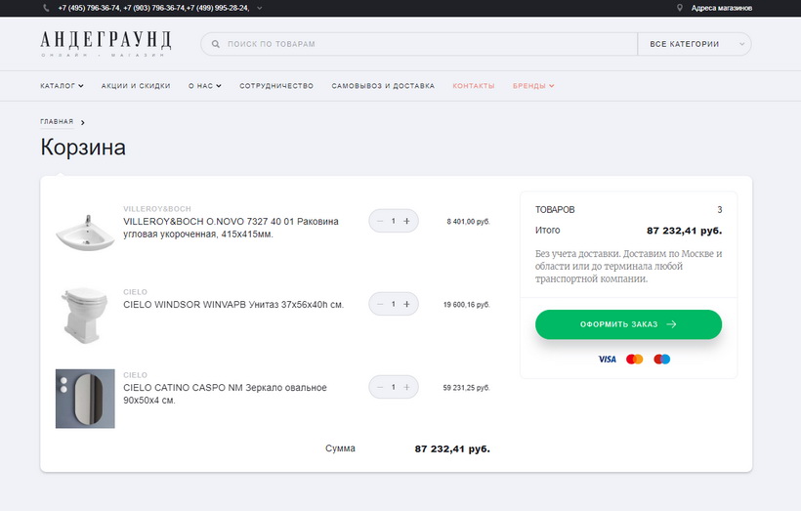Screen dimensions: 801x511
Task: Click the Сумма label at cart bottom
Action: (340, 448)
